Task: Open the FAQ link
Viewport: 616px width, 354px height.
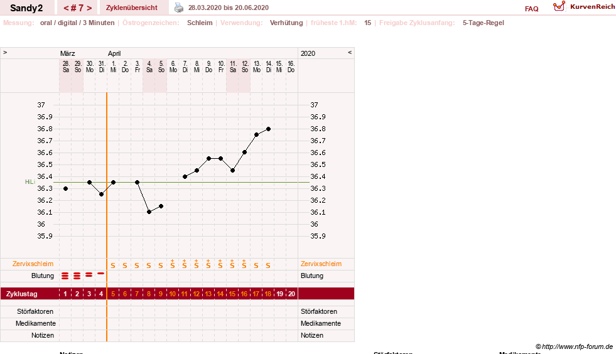Action: click(x=531, y=9)
